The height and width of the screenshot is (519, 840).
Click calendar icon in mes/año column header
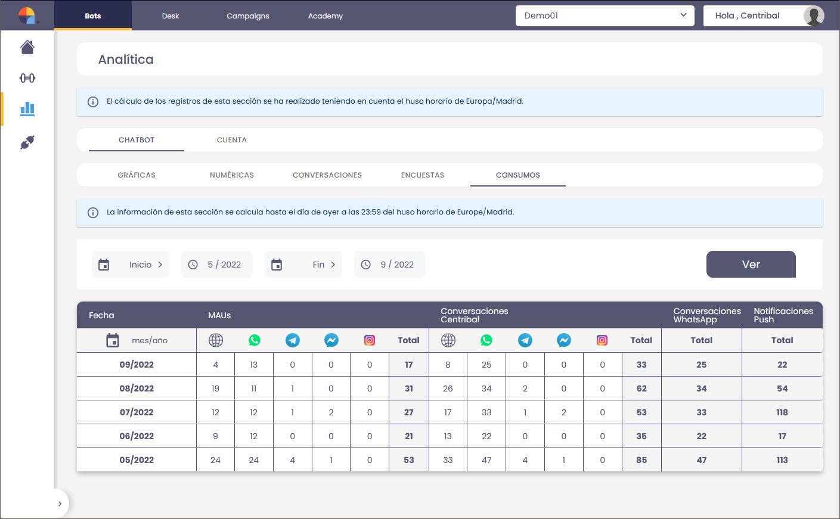(x=113, y=340)
